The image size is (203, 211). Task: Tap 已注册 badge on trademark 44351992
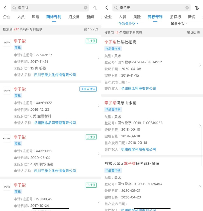pos(91,137)
